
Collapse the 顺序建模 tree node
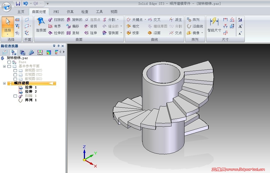(x=4, y=83)
